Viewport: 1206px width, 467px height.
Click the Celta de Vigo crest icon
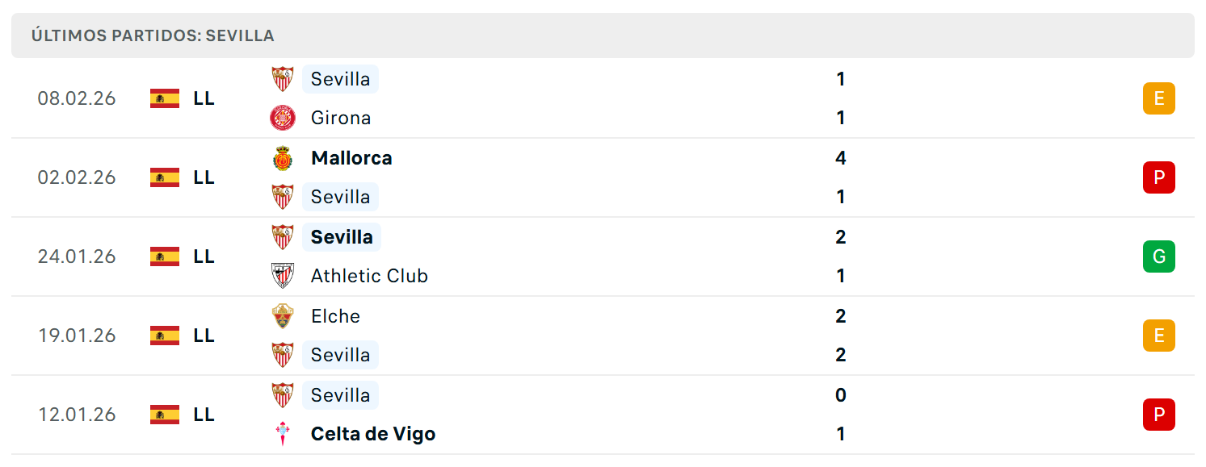tap(283, 434)
